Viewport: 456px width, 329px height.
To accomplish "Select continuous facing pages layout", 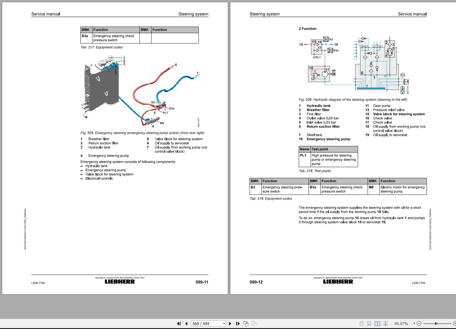I will point(385,323).
